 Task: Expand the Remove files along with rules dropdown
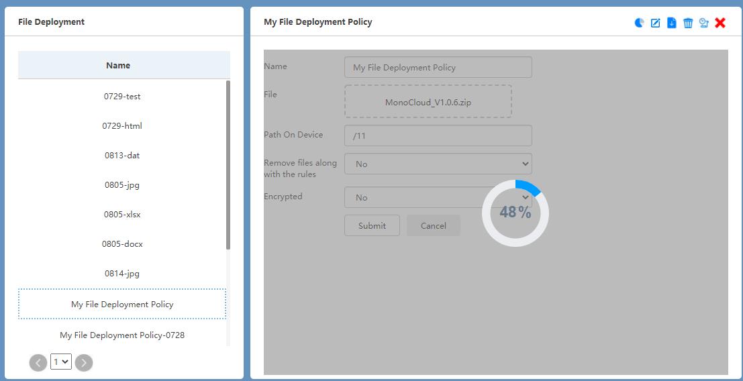tap(438, 164)
